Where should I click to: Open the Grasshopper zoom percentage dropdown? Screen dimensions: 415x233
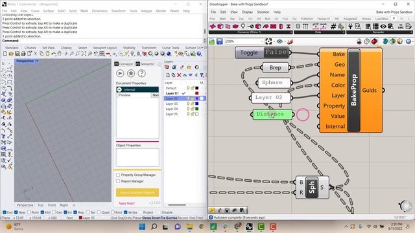pyautogui.click(x=262, y=41)
